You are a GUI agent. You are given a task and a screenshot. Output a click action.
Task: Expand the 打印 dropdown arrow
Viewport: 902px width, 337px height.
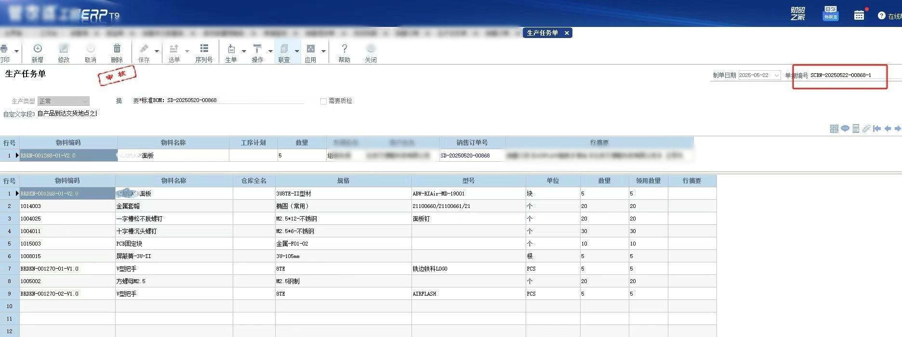coord(16,51)
